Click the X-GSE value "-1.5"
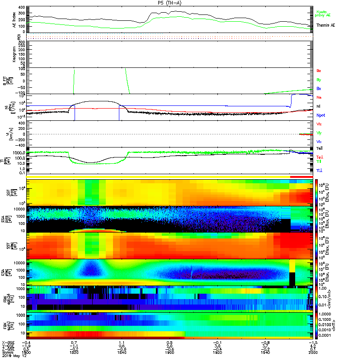Viewport: 339px width, 362px height. [313, 343]
